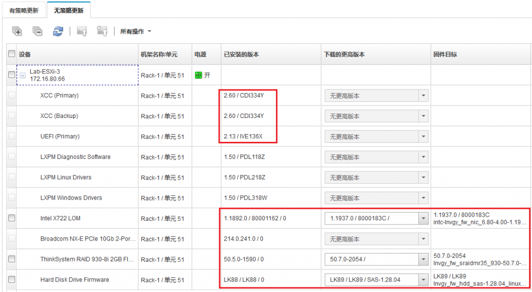Screen dimensions: 532x292
Task: Select the ThinkSystem RAID 930-8i label
Action: coord(87,259)
